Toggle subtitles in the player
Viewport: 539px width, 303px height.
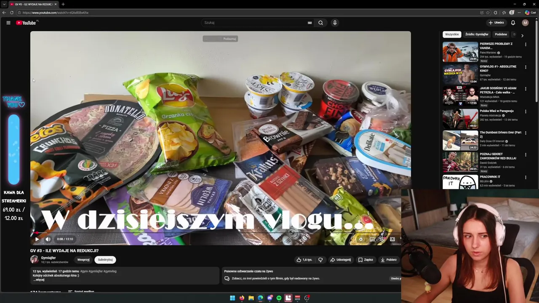[x=372, y=239]
